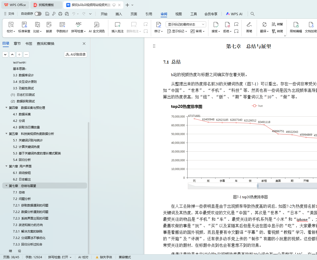Image resolution: width=317 pixels, height=260 pixels.
Task: Click the AI识别目录 button
Action: tap(76, 55)
